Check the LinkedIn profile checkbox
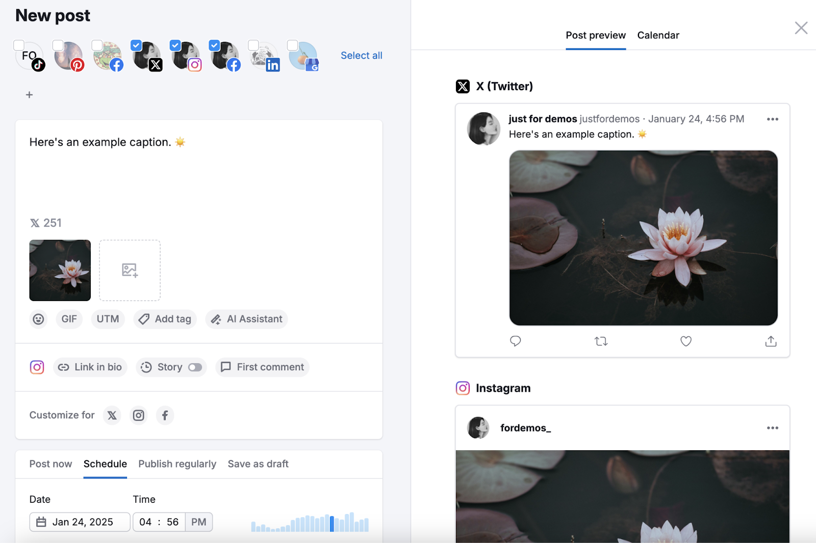This screenshot has width=816, height=543. point(253,45)
